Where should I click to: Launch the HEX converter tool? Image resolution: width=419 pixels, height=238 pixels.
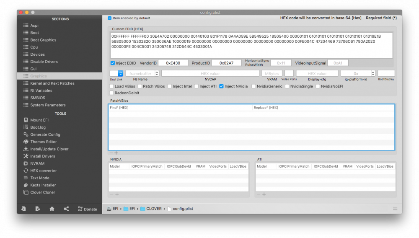[40, 171]
